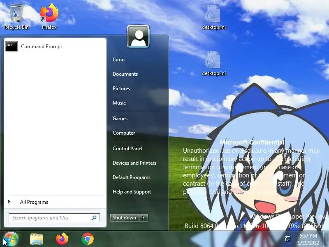Click the Show desktop strip

click(327, 239)
